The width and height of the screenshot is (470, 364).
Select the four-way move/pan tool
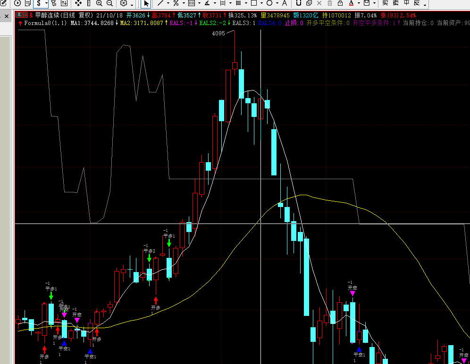78,3
